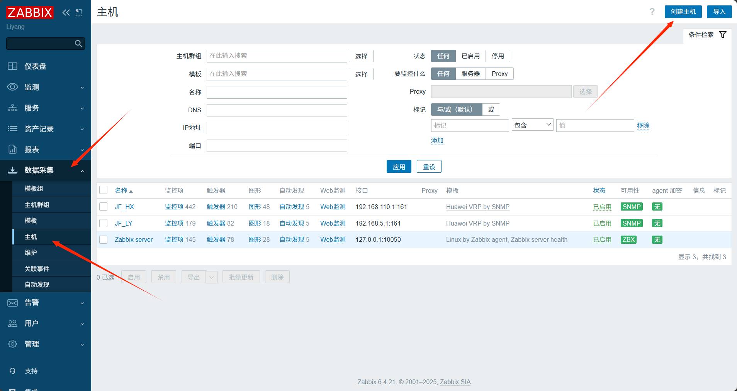
Task: Sort hosts by 名称 column arrow
Action: (131, 191)
